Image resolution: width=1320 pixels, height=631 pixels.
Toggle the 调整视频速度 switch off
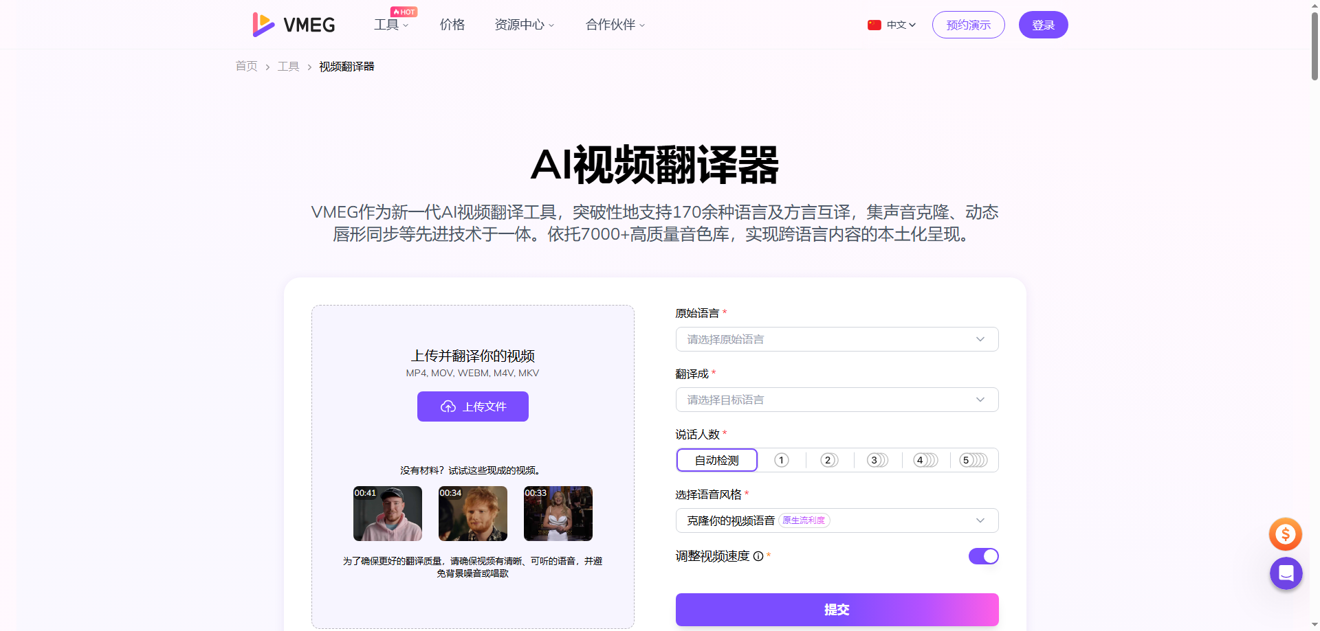[x=983, y=556]
